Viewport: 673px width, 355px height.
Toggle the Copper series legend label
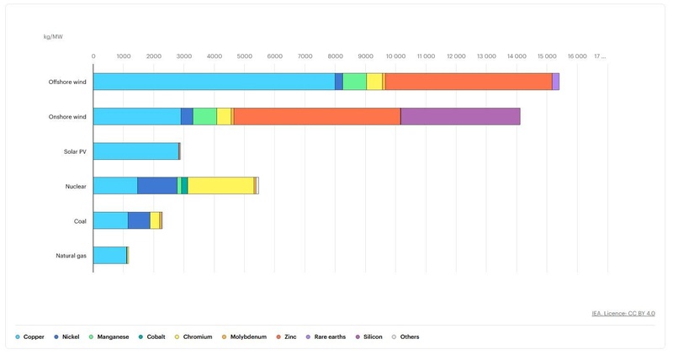(x=34, y=336)
